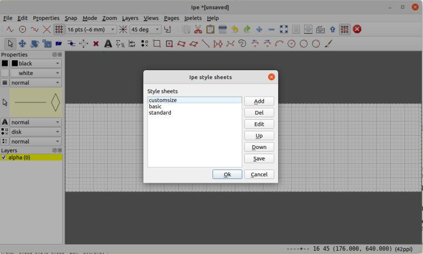Screen dimensions: 423x254
Task: Open the Properties menu
Action: tap(46, 18)
